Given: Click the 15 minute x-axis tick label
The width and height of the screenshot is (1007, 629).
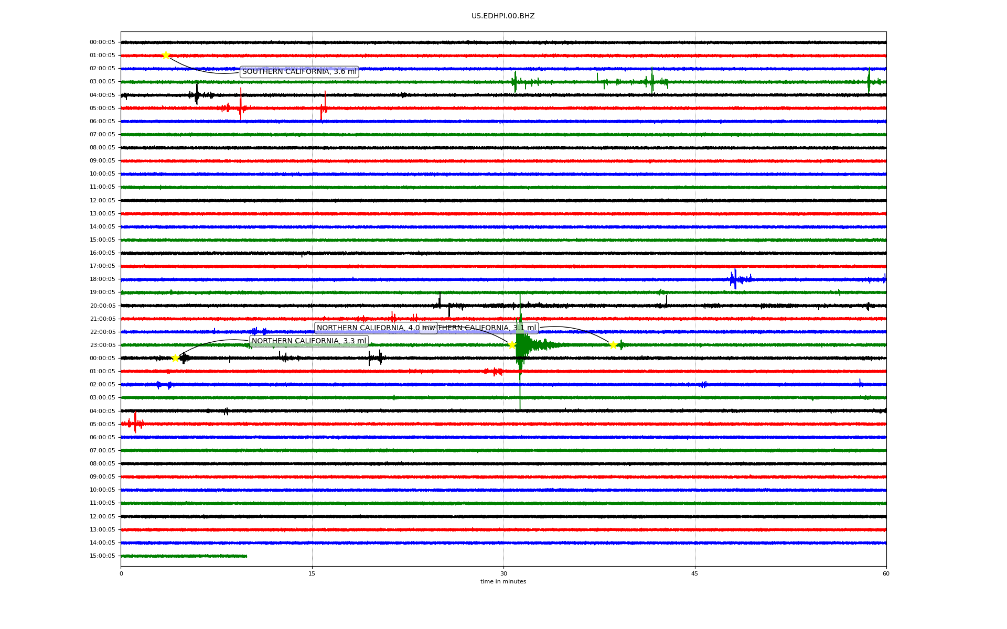Looking at the screenshot, I should [312, 573].
